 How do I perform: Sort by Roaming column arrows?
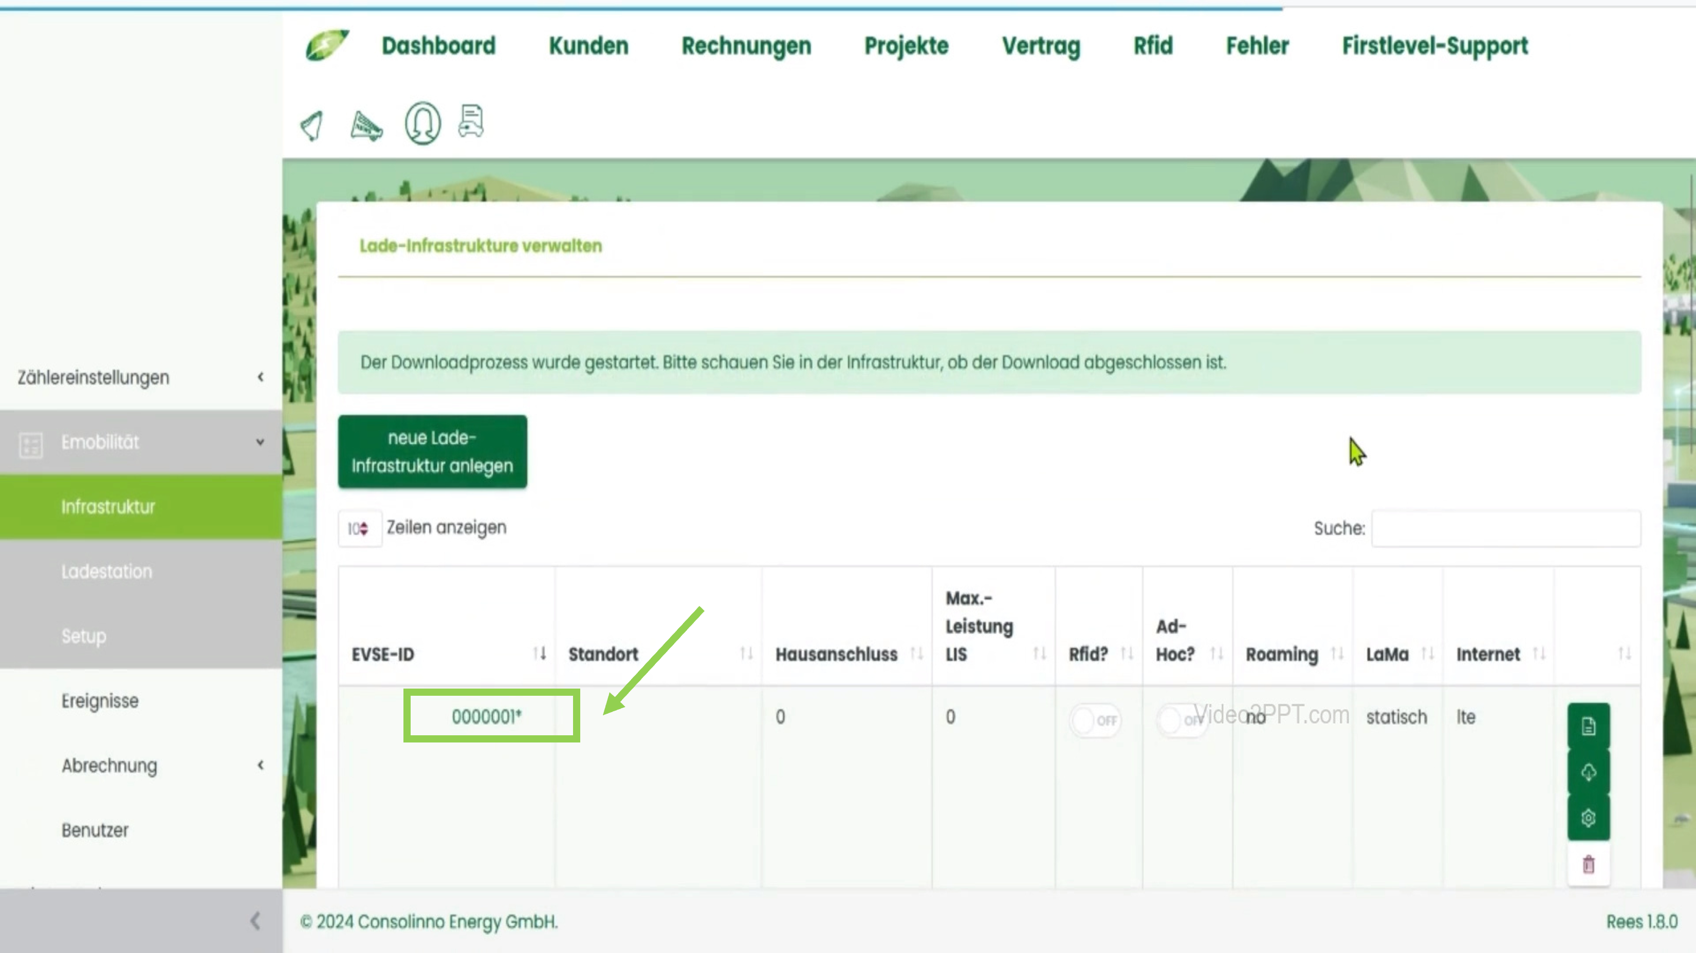pos(1337,654)
